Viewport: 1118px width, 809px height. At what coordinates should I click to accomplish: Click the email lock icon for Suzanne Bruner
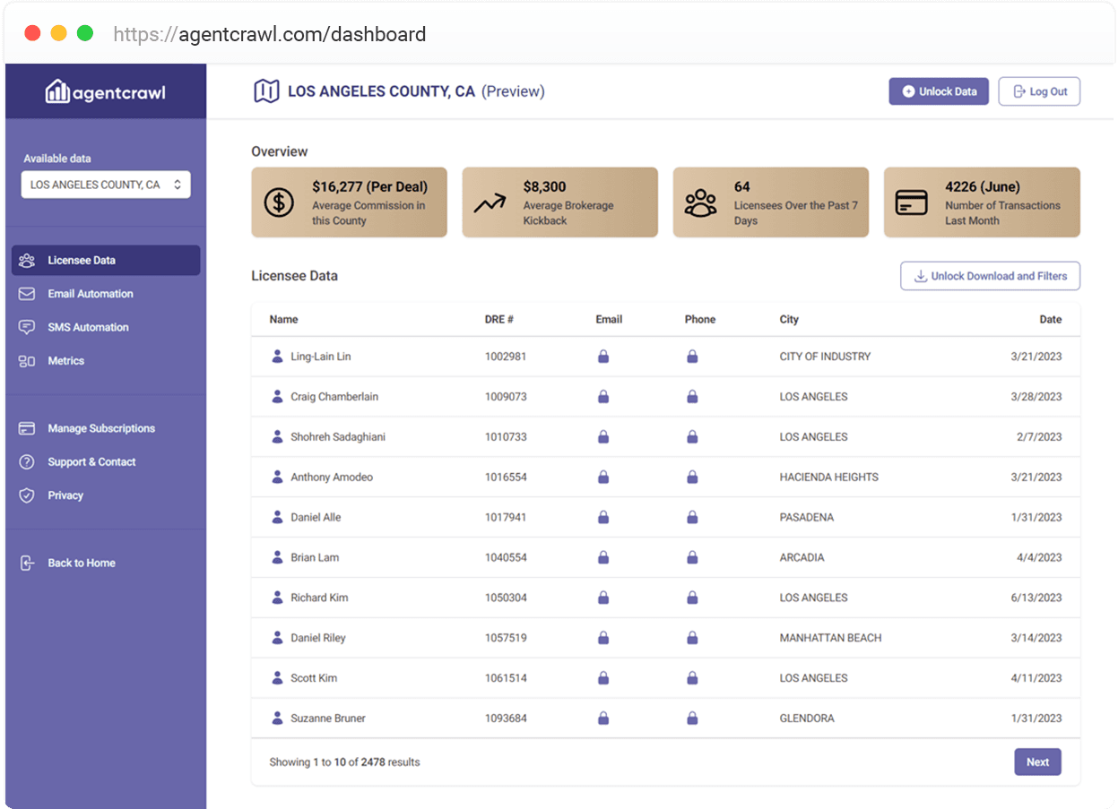(603, 719)
